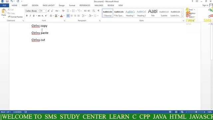This screenshot has height=120, width=213.
Task: Open text effects and typography
Action: coord(51,16)
